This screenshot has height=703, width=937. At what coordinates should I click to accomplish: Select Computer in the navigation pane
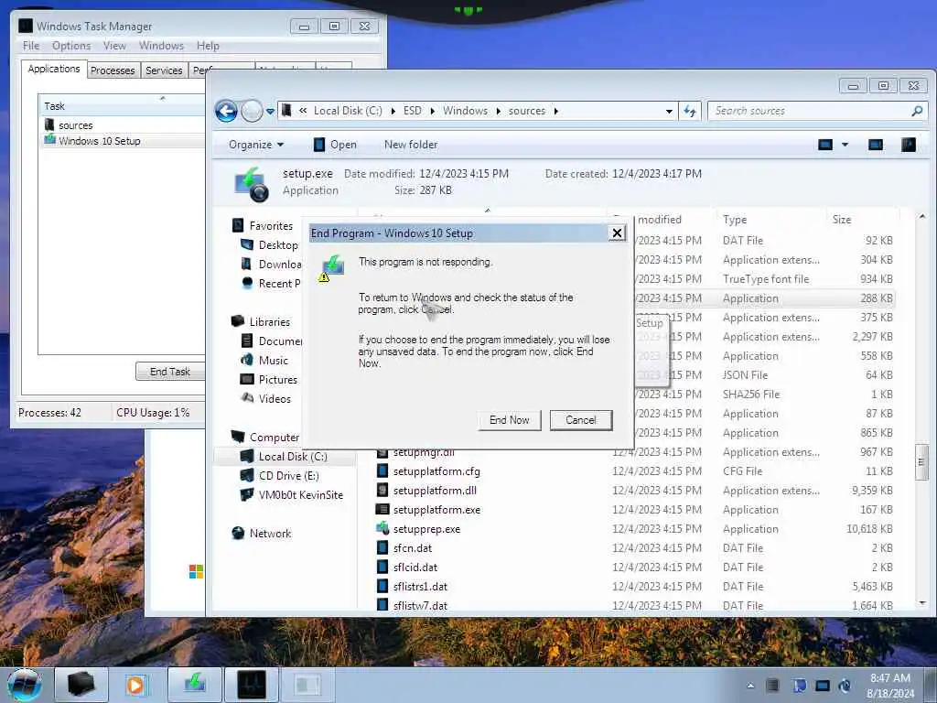tap(275, 438)
